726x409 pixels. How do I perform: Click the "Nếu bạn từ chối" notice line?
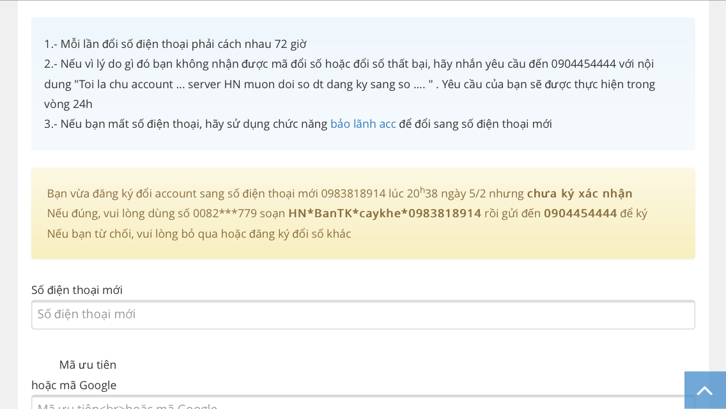198,234
